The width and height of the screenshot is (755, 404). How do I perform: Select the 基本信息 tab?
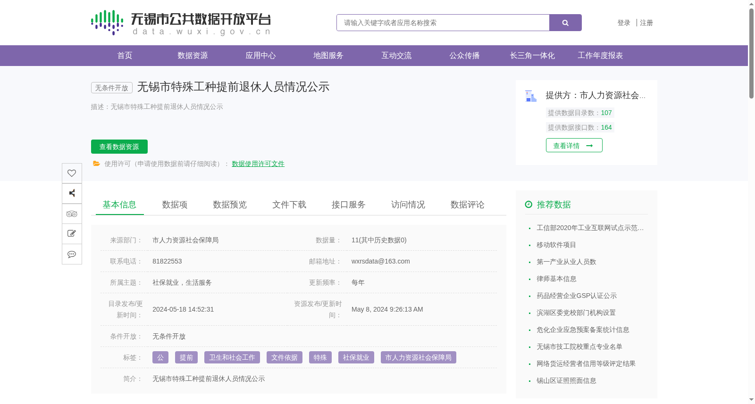point(119,205)
